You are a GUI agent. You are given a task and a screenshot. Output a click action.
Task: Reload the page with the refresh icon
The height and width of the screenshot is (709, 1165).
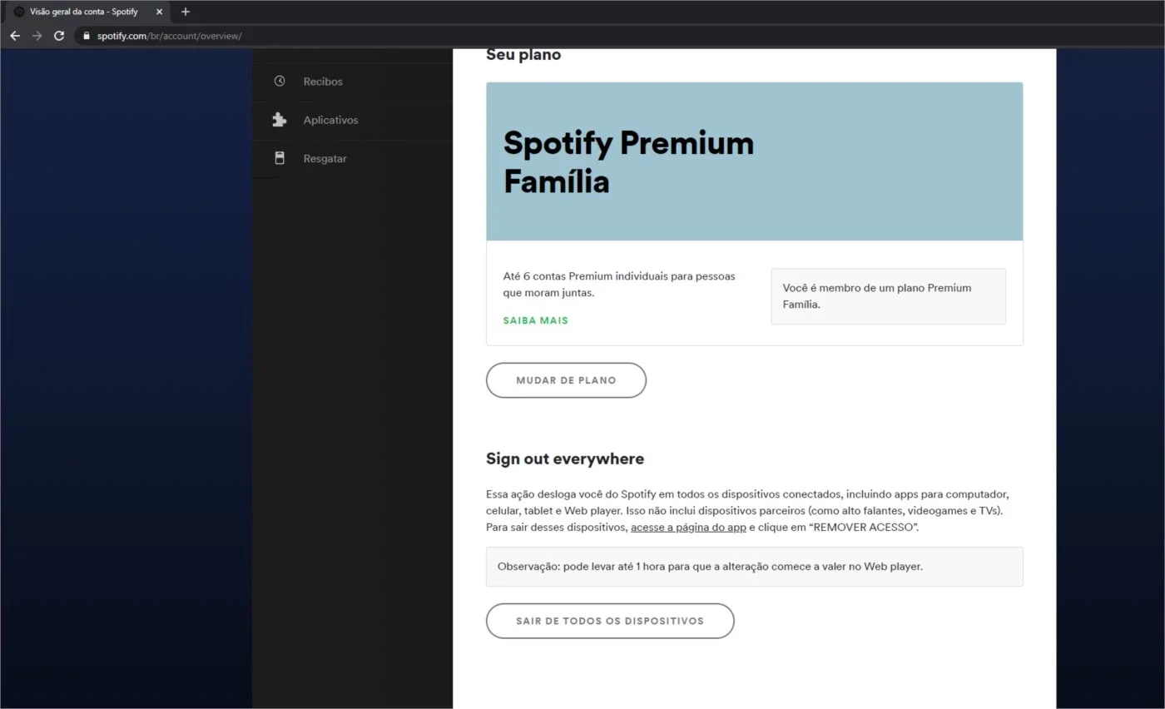[59, 36]
